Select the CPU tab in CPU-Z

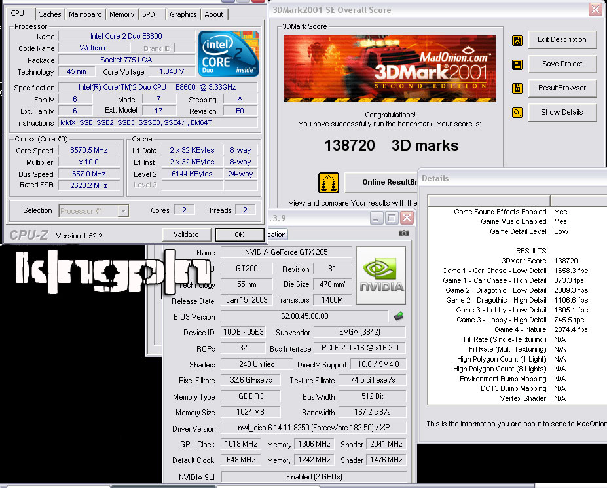(18, 13)
